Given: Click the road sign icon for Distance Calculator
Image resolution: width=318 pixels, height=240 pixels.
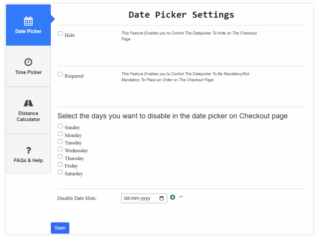Looking at the screenshot, I should (x=28, y=103).
